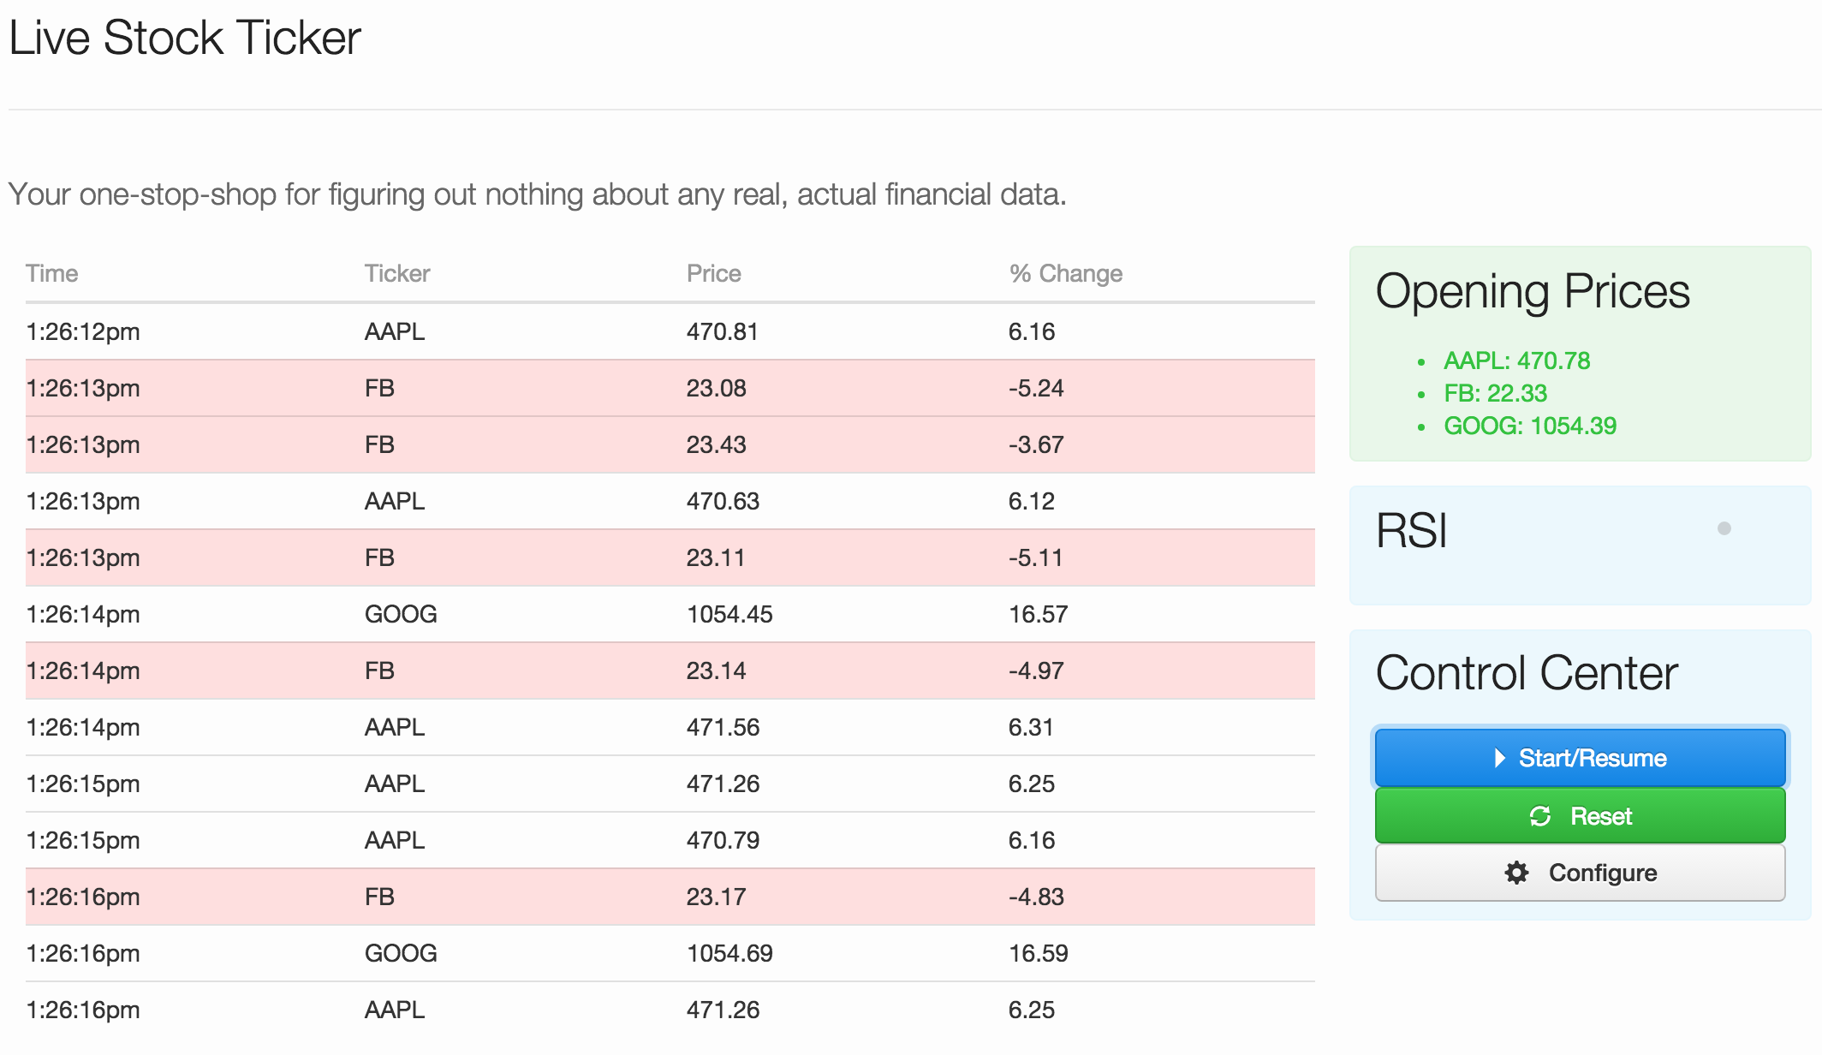
Task: Click the Price column header
Action: click(713, 273)
